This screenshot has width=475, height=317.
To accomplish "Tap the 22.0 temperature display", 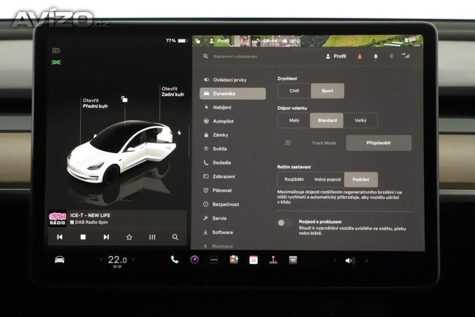I will (117, 260).
